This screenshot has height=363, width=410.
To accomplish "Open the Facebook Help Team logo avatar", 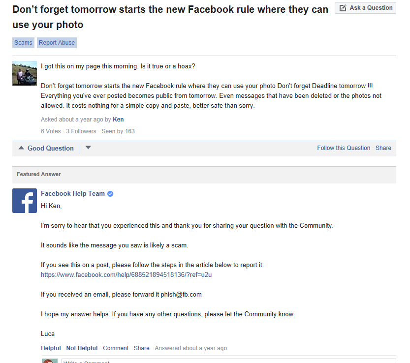I will 25,201.
